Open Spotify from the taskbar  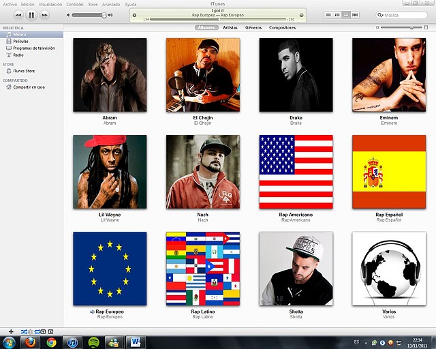click(93, 342)
